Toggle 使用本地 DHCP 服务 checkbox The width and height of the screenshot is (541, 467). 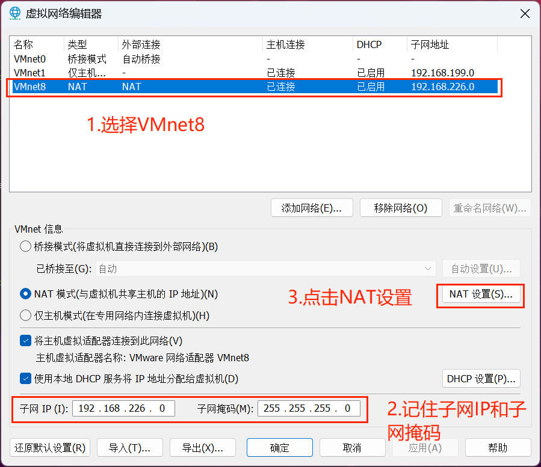pyautogui.click(x=26, y=379)
